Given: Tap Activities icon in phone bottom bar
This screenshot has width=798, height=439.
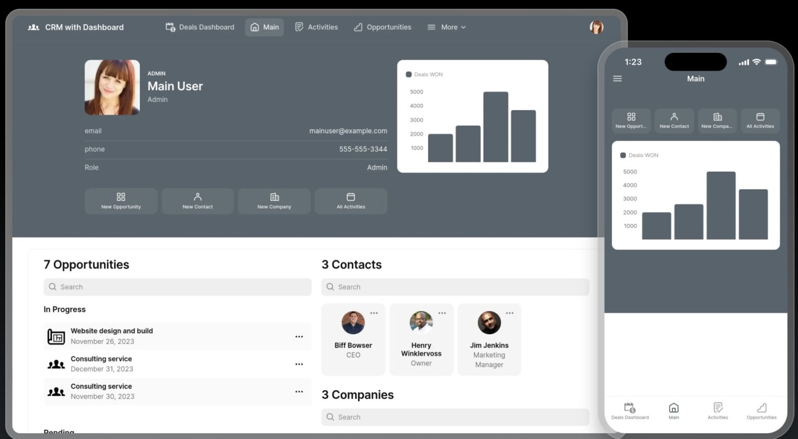Looking at the screenshot, I should point(717,408).
